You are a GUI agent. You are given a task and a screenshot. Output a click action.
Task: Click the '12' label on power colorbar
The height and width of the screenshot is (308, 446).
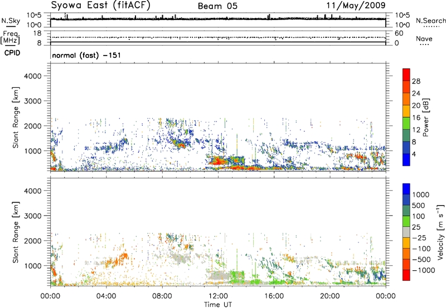(416, 130)
